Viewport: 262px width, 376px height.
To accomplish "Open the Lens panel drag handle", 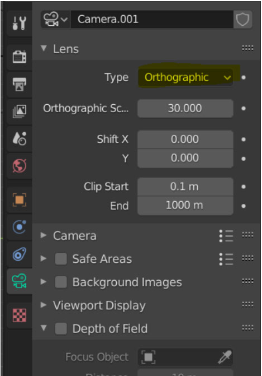I will (x=247, y=48).
